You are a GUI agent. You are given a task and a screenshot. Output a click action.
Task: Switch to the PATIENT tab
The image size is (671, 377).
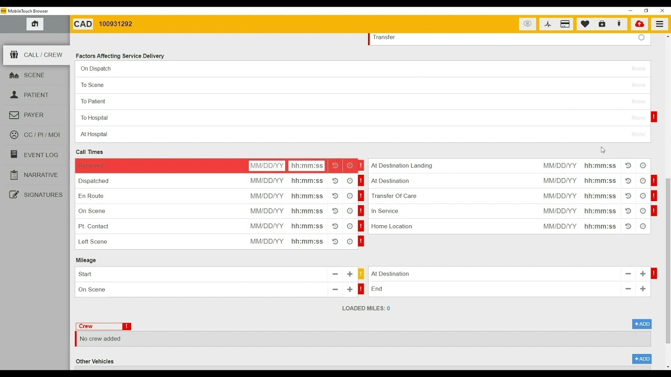[x=35, y=95]
